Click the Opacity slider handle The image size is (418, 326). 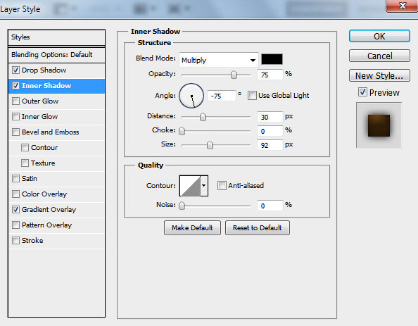pyautogui.click(x=234, y=75)
